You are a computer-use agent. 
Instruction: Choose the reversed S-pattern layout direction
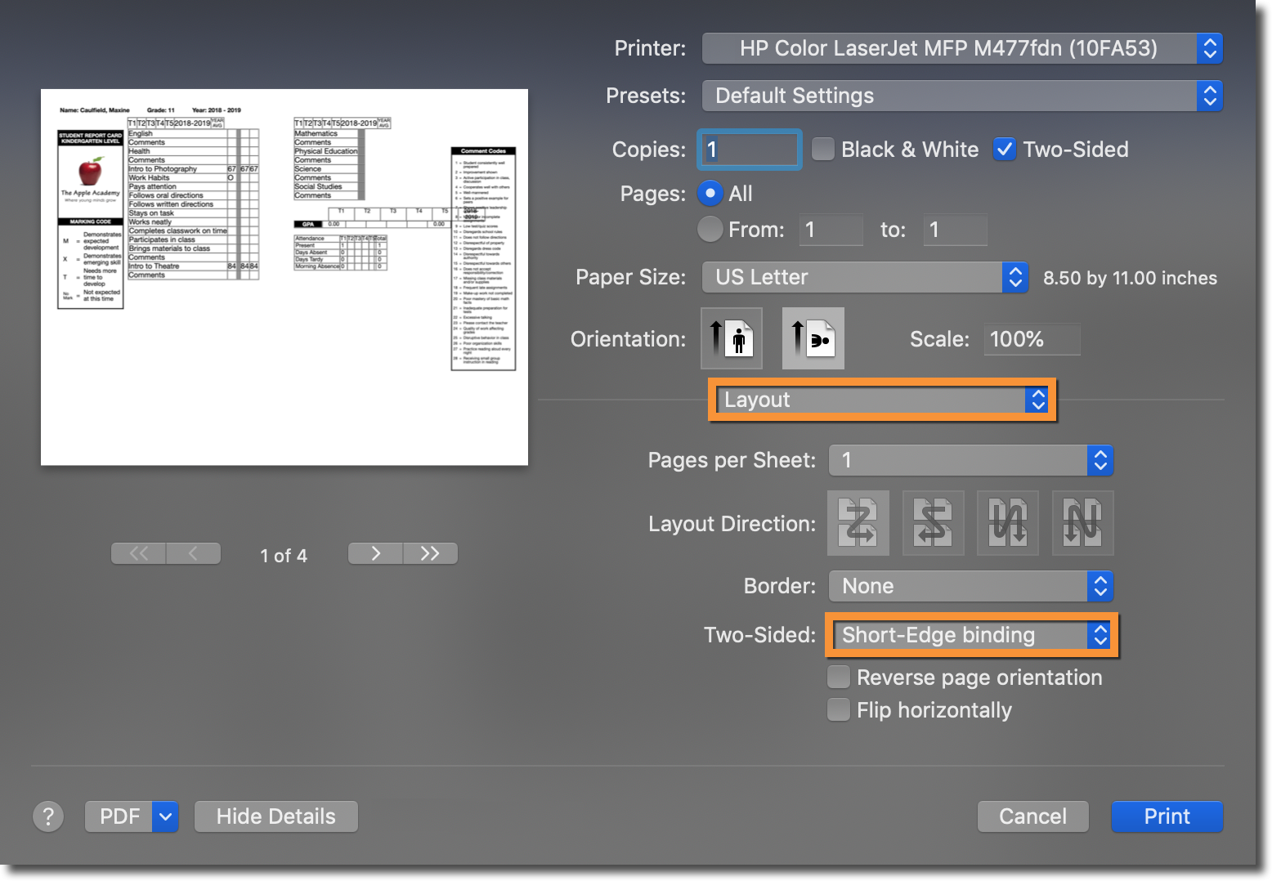[x=933, y=523]
